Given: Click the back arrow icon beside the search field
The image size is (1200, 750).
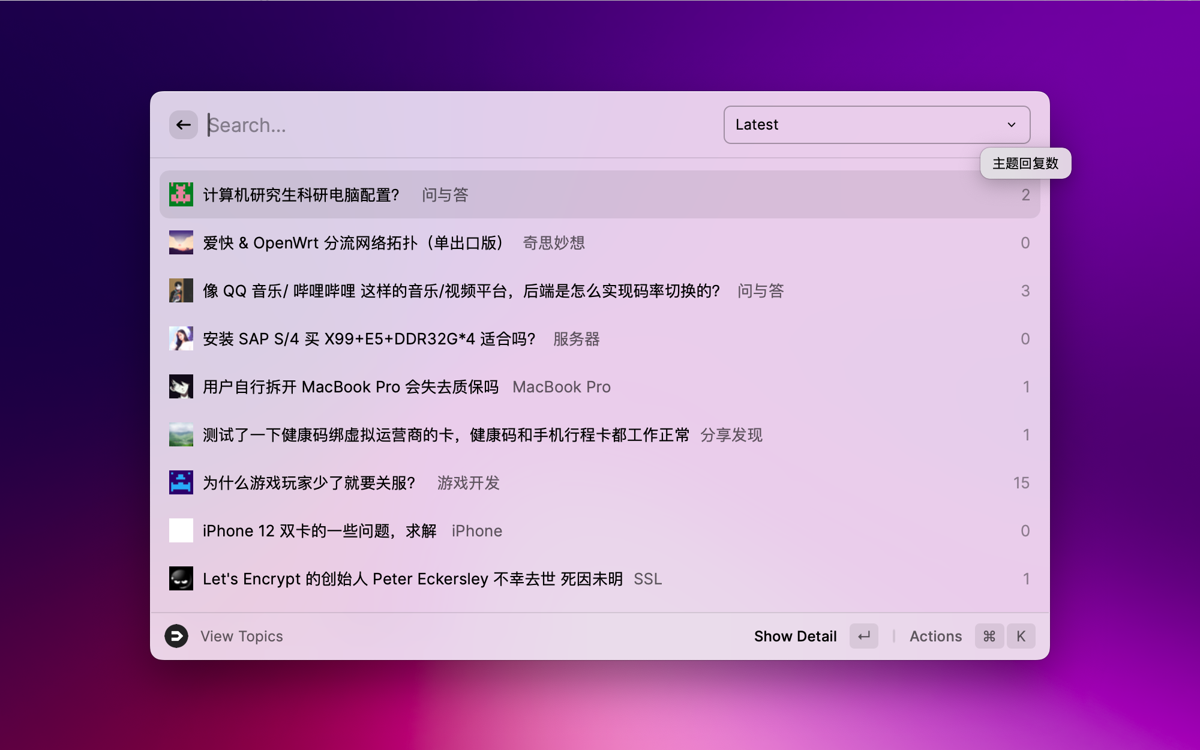Looking at the screenshot, I should coord(184,125).
